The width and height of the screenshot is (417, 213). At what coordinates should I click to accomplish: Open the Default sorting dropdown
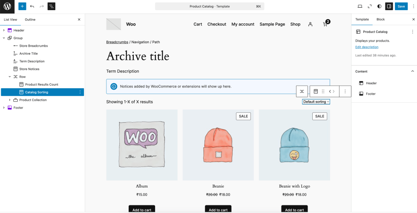[316, 102]
